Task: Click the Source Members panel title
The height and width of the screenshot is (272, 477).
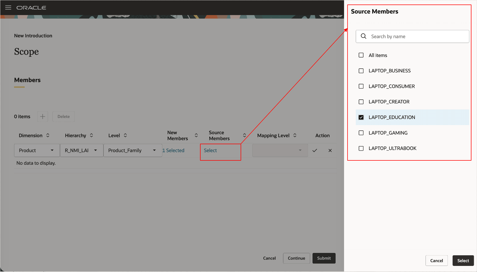Action: tap(374, 11)
